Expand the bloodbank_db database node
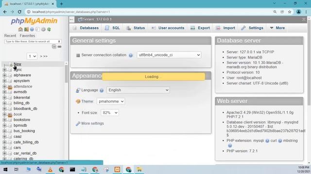 (x=4, y=109)
